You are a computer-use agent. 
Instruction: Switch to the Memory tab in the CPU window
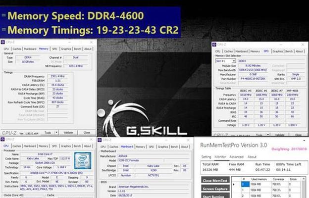tap(44, 146)
